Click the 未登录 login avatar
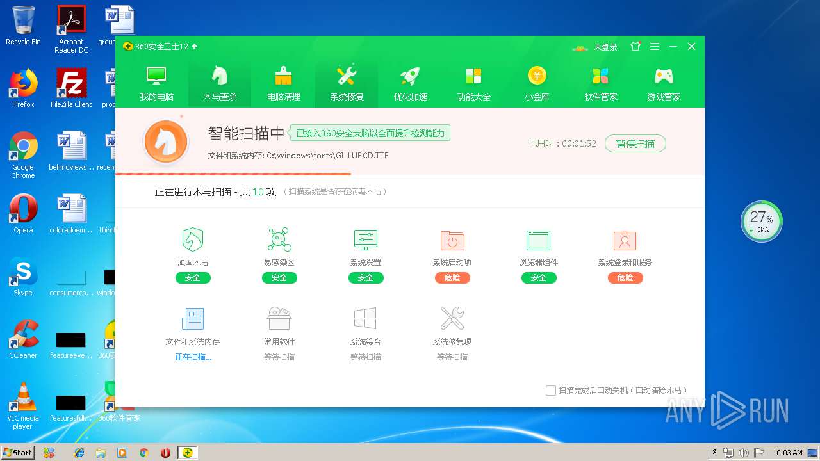The width and height of the screenshot is (820, 461). pos(580,47)
